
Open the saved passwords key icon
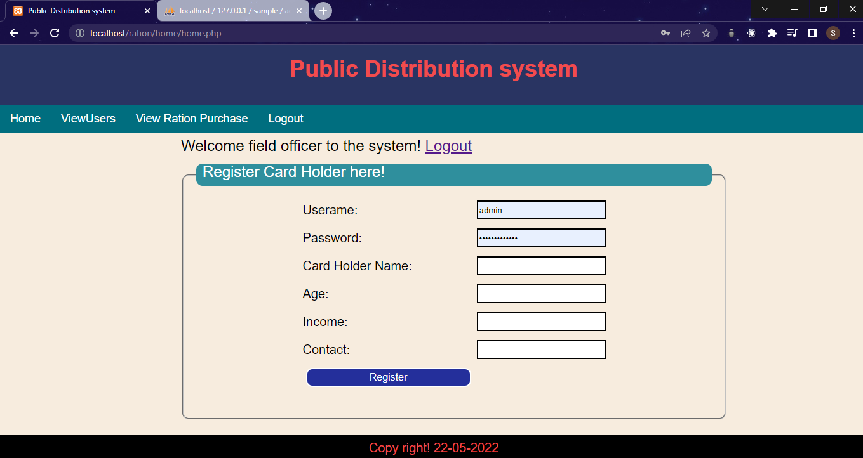(x=666, y=33)
